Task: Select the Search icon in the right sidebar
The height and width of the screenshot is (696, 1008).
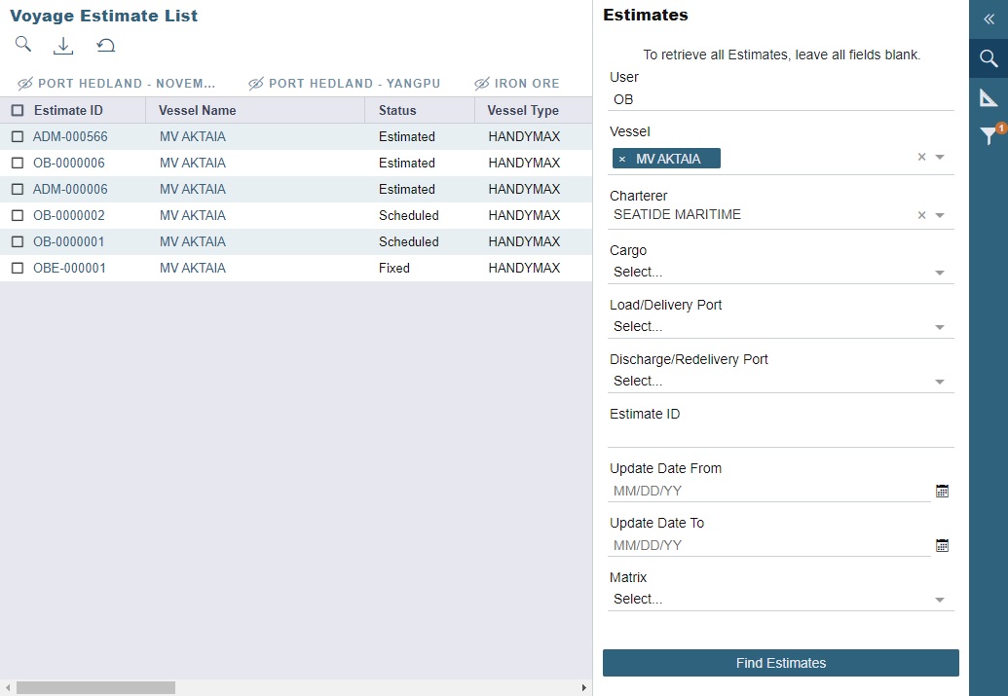Action: click(x=988, y=58)
